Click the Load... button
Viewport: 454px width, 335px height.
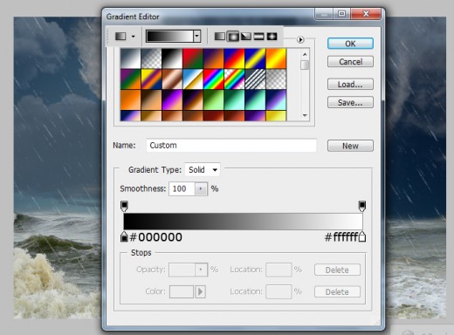point(350,85)
